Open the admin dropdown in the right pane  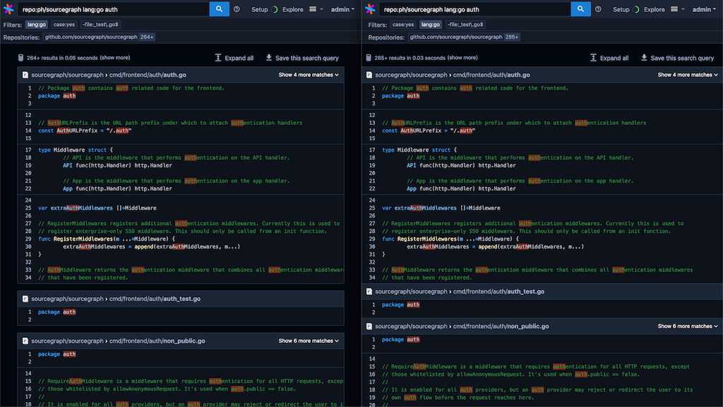point(704,9)
